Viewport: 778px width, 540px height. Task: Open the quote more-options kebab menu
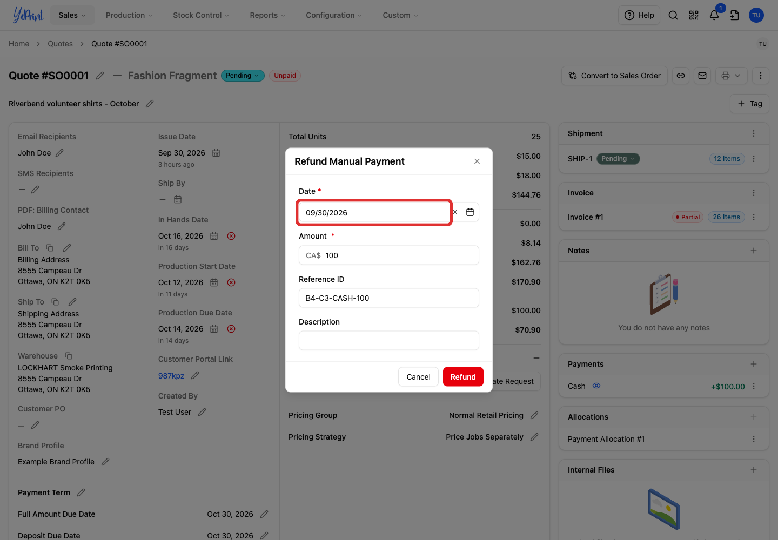point(761,76)
